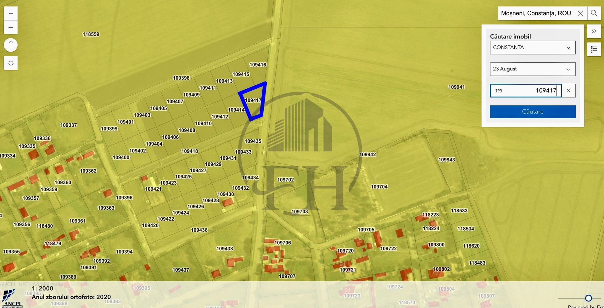Open the 23 August locality dropdown
This screenshot has height=308, width=604.
pos(533,69)
